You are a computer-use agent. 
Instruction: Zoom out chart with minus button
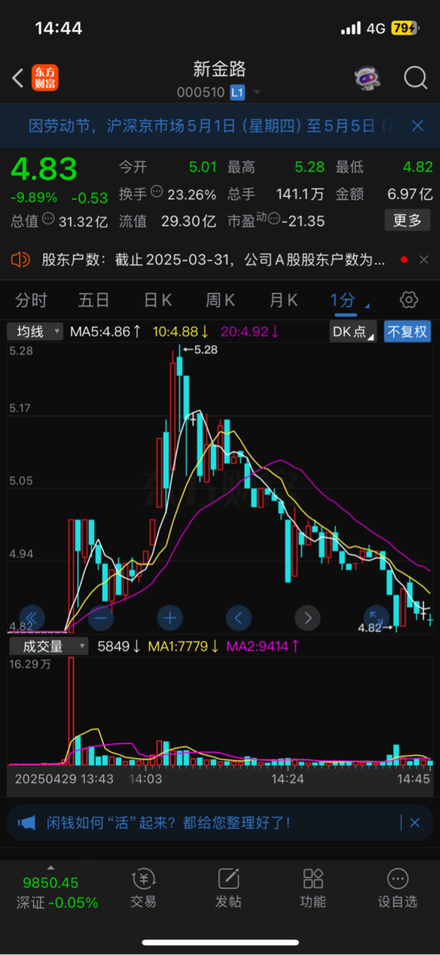click(x=101, y=618)
